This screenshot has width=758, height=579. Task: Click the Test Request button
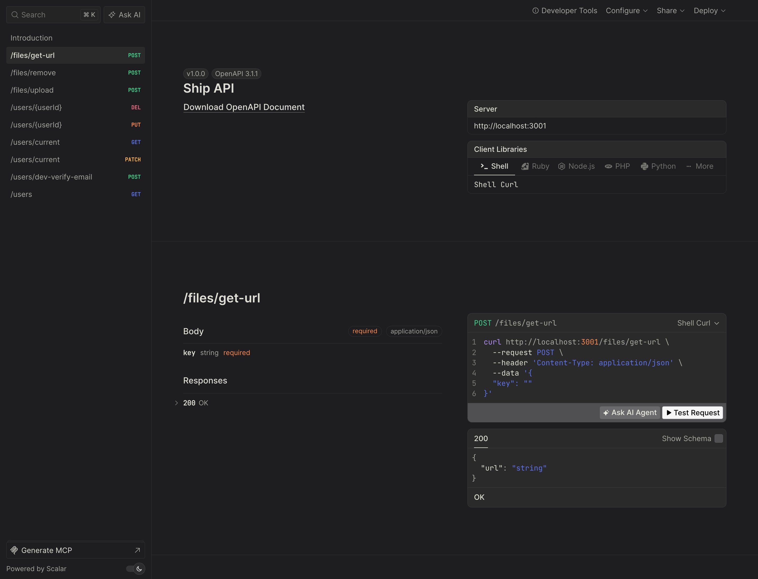[x=692, y=413]
